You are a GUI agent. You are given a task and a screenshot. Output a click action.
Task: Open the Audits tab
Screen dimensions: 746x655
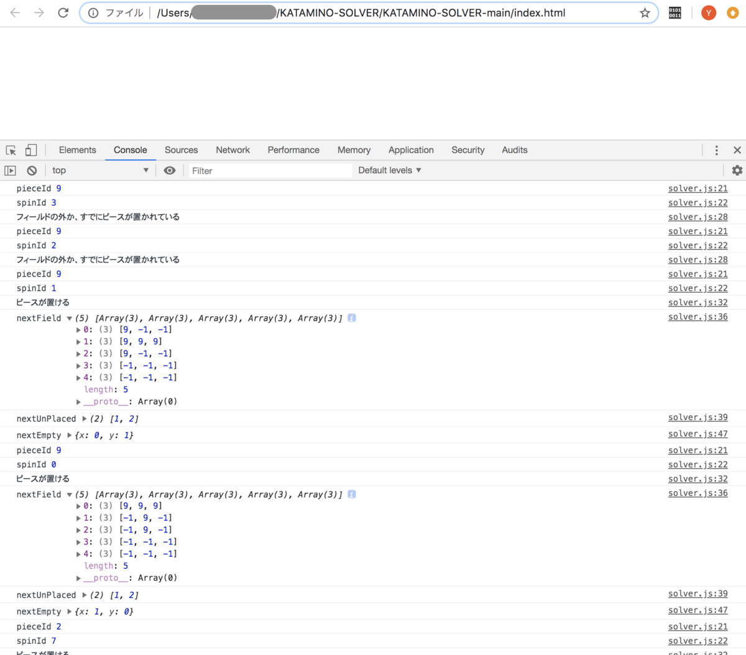[x=515, y=150]
